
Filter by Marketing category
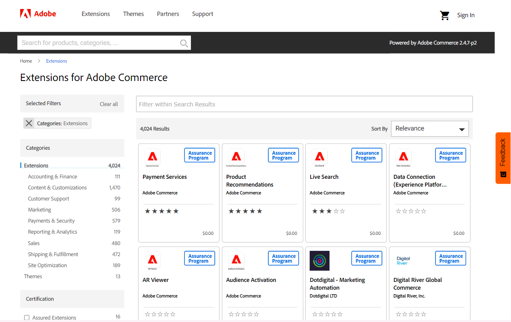tap(39, 210)
